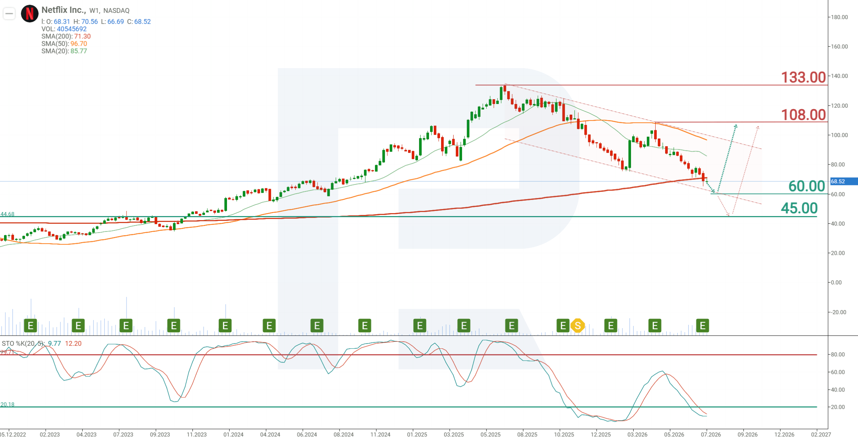Click the 07.2026 date axis label
This screenshot has width=858, height=438.
(x=711, y=434)
